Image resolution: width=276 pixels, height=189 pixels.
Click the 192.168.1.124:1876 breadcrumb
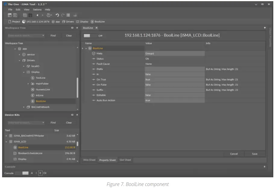point(36,22)
